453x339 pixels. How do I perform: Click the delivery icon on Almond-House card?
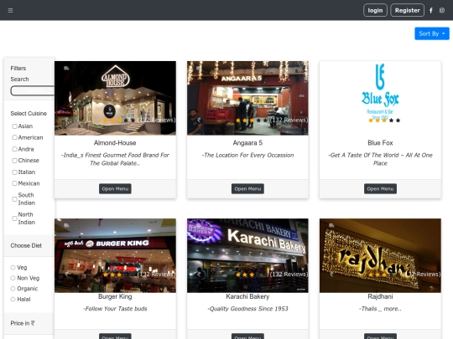point(66,69)
